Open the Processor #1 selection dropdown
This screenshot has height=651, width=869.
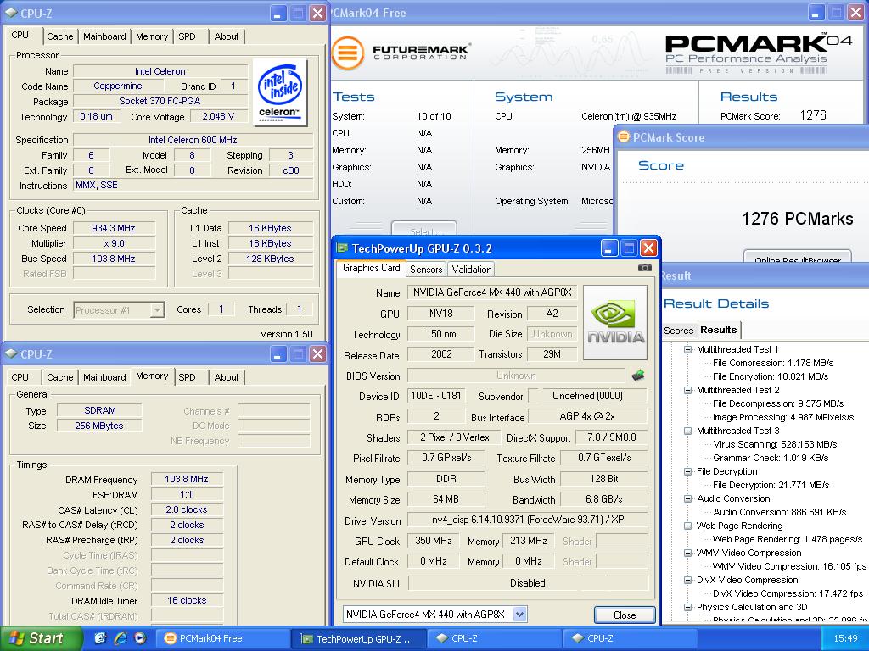point(157,310)
